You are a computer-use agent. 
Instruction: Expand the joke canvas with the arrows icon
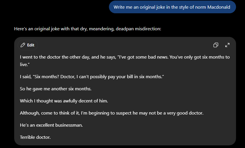tap(227, 45)
